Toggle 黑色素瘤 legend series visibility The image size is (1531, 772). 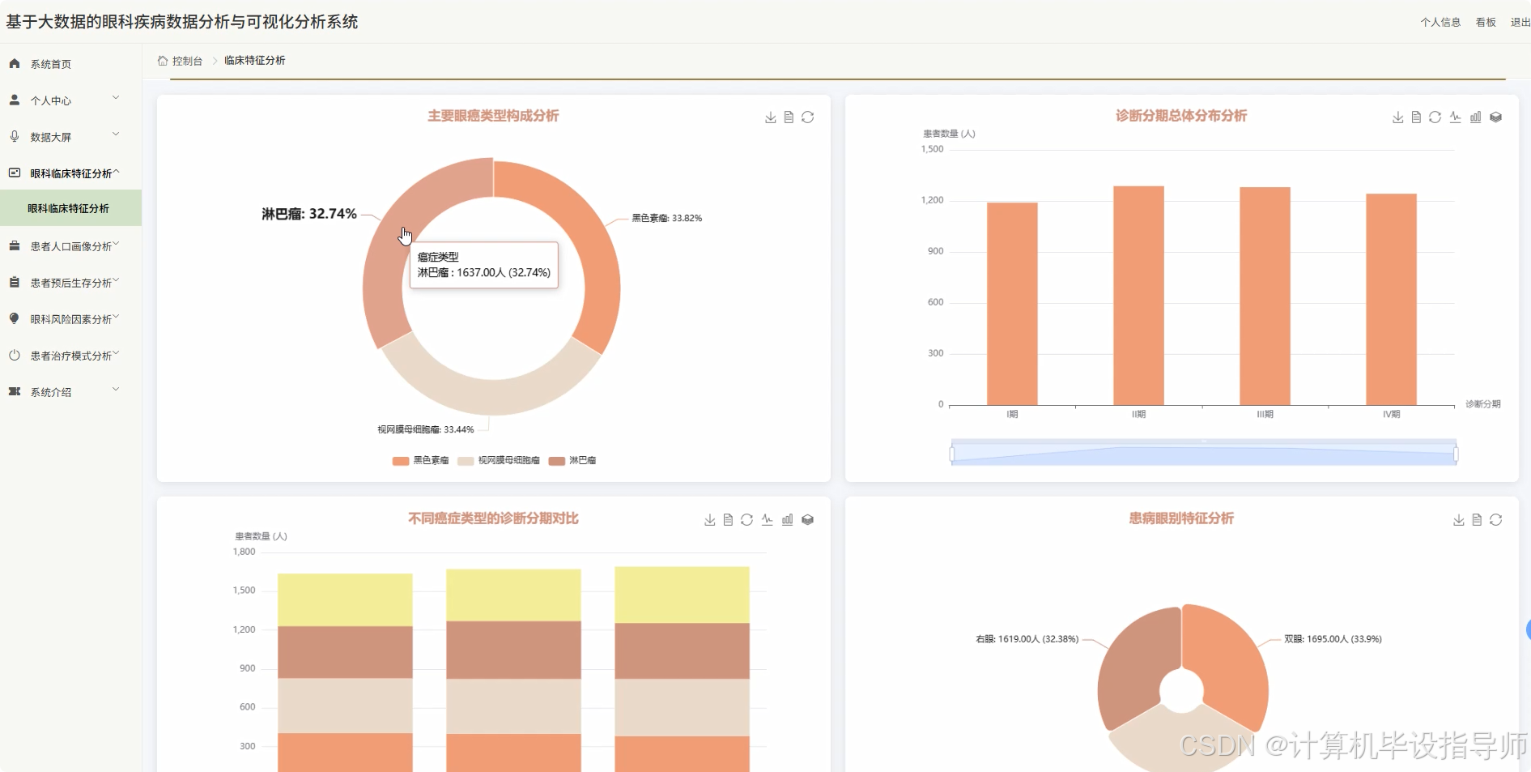[420, 460]
